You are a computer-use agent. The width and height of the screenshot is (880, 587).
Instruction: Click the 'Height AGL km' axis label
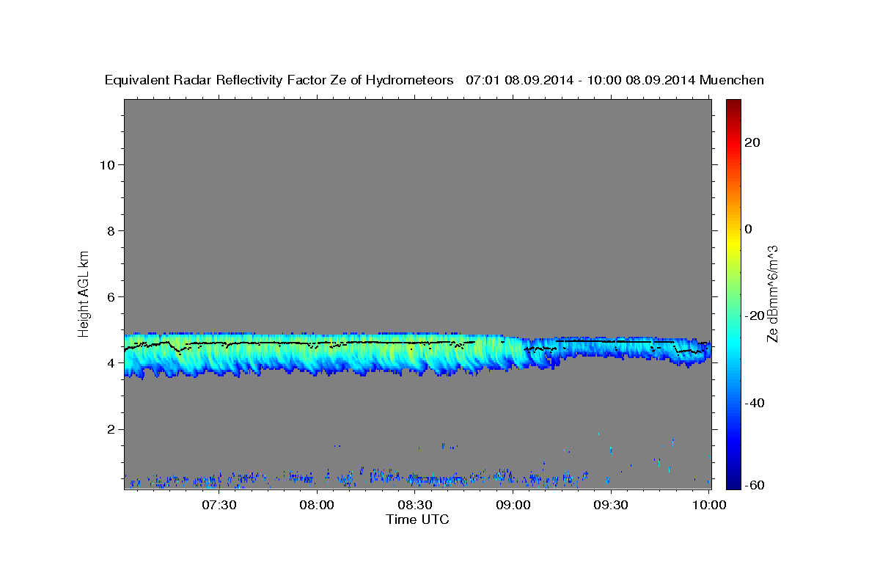pos(84,293)
